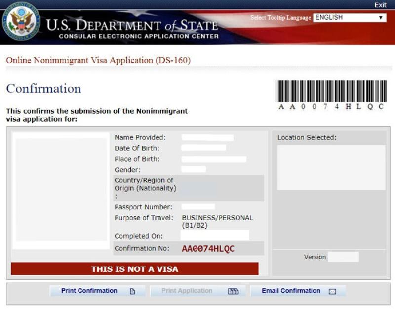Click the document icon beside Print Confirmation
395x311 pixels.
point(132,291)
